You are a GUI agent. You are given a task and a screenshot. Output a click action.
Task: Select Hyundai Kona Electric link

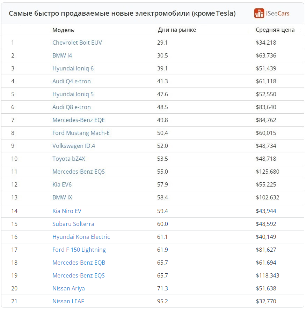81,237
